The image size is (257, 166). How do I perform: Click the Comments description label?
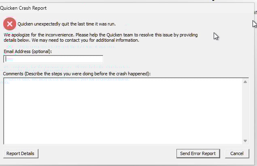click(x=77, y=74)
